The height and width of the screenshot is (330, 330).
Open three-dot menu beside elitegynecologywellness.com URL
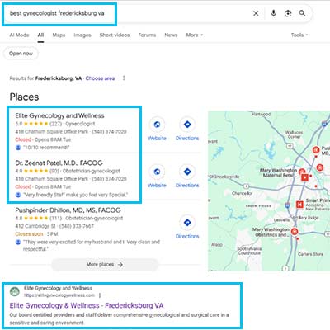(x=100, y=295)
